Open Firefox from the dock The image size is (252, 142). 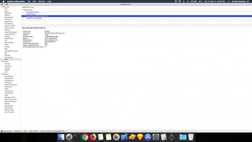(x=93, y=137)
